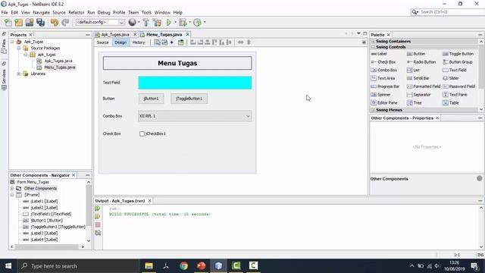This screenshot has width=485, height=273.
Task: Click the Profile Project toolbar icon
Action: tap(197, 22)
